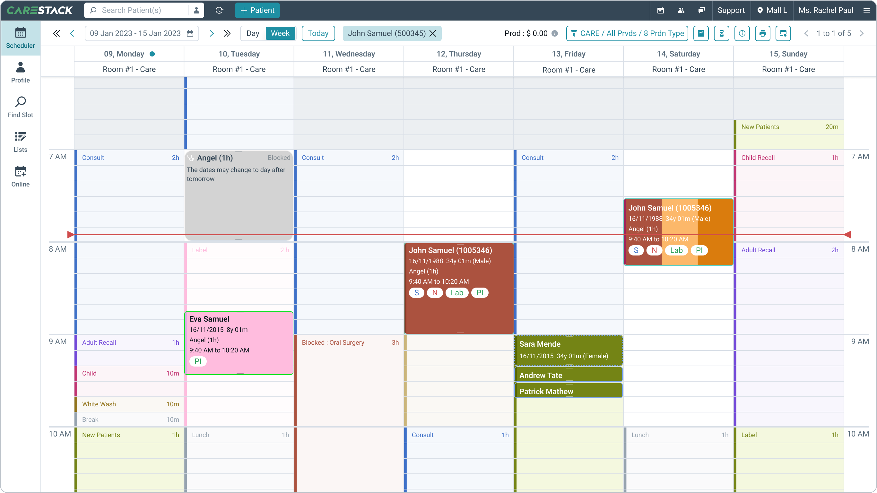Select the Patrick Mathew appointment
The height and width of the screenshot is (493, 877).
(569, 391)
